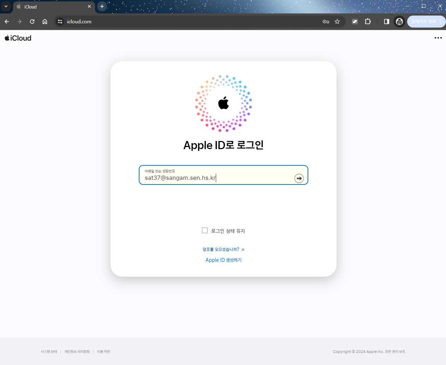Click the Apple logo in the dotted ring
This screenshot has height=365, width=446.
224,103
